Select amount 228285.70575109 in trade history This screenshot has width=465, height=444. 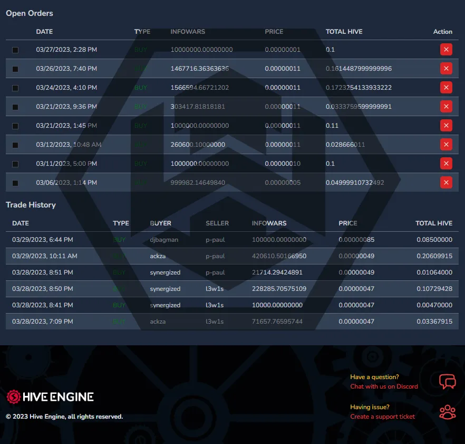(x=279, y=289)
